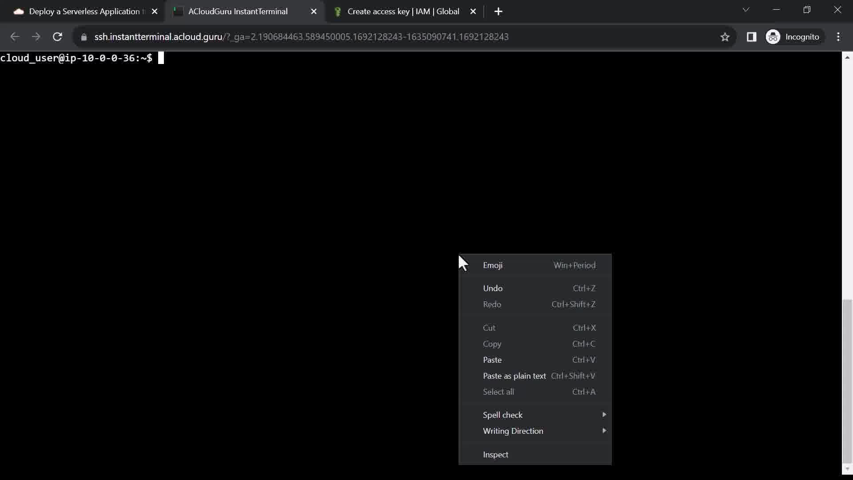This screenshot has width=853, height=480.
Task: Switch to Create access key IAM tab
Action: [x=403, y=12]
